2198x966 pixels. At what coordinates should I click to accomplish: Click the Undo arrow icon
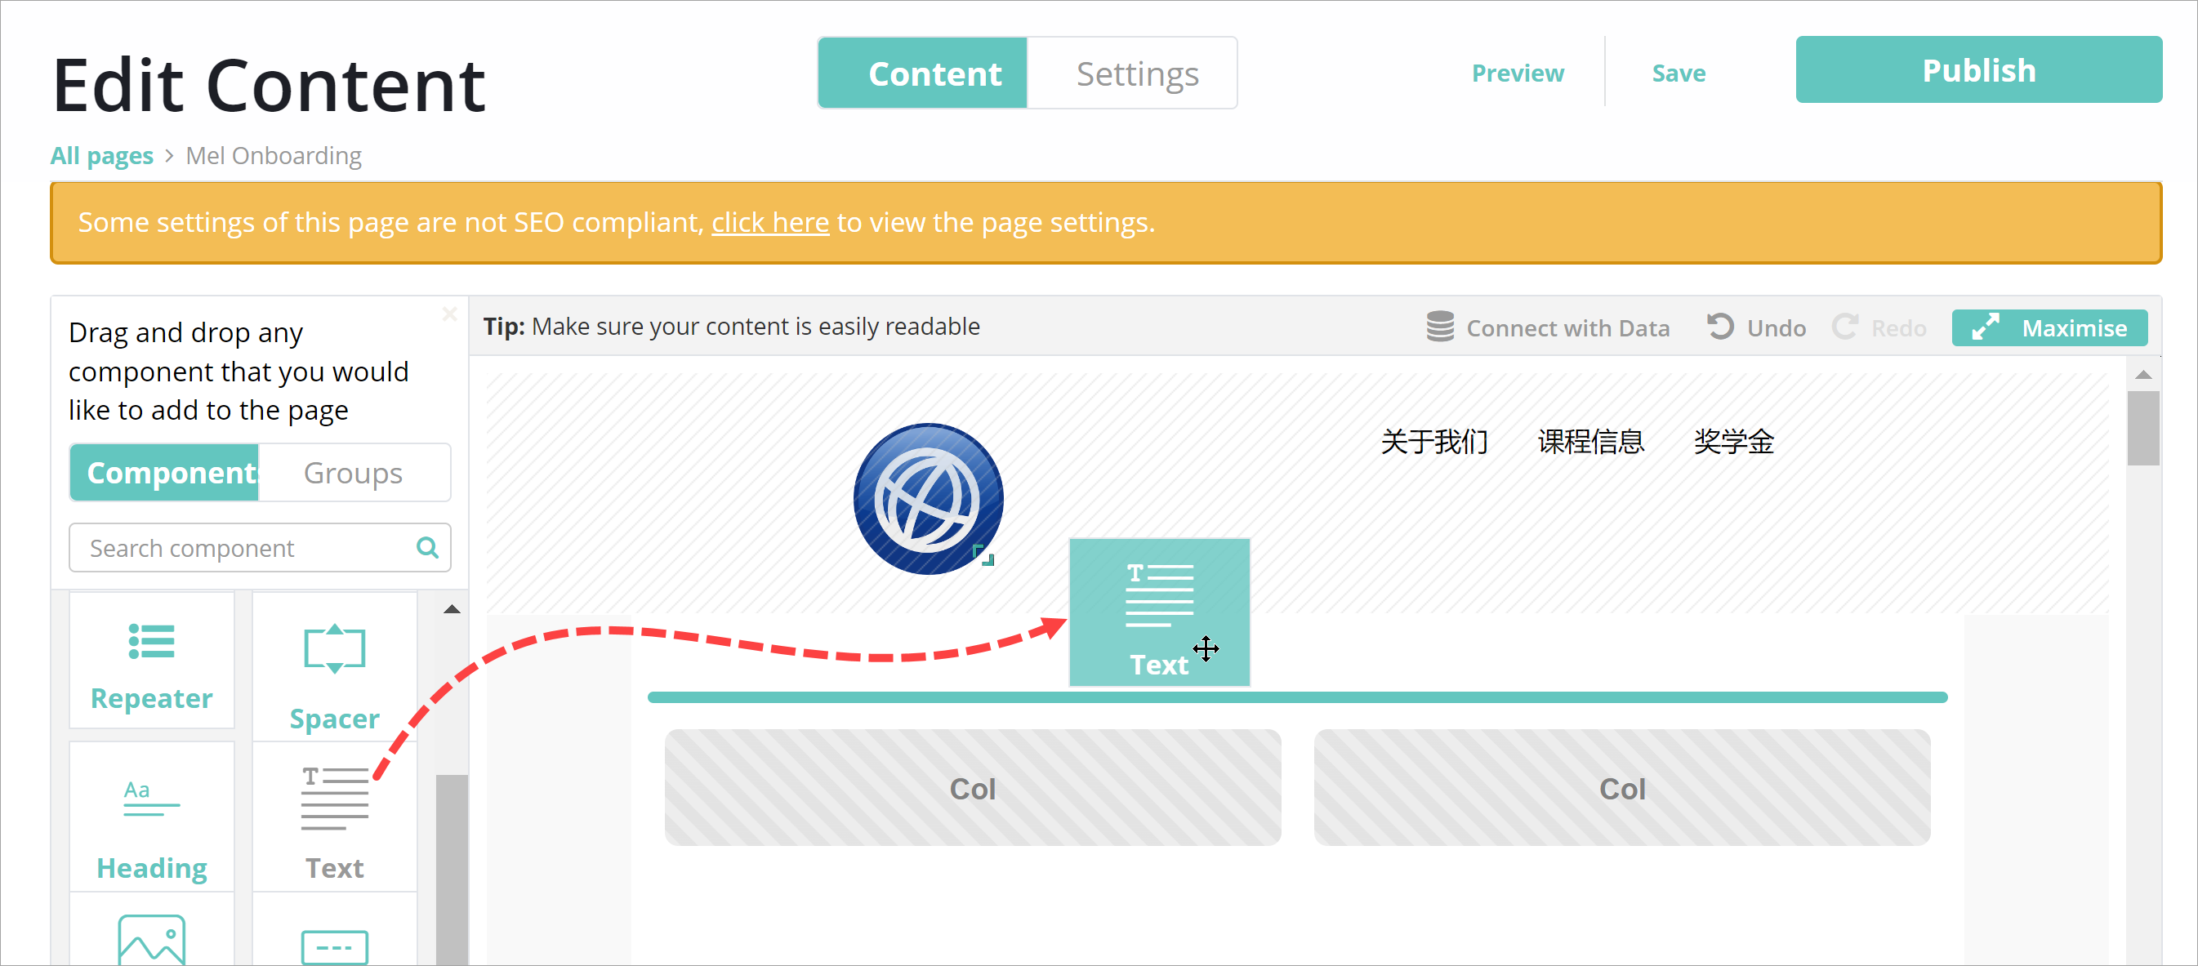(1719, 327)
